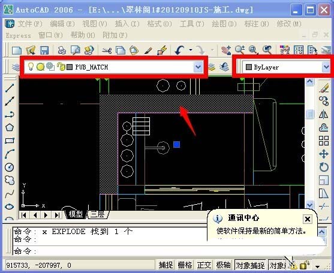Screen dimensions: 334x273
Task: Click the PUB_HATCH layer color swatch
Action: click(70, 67)
